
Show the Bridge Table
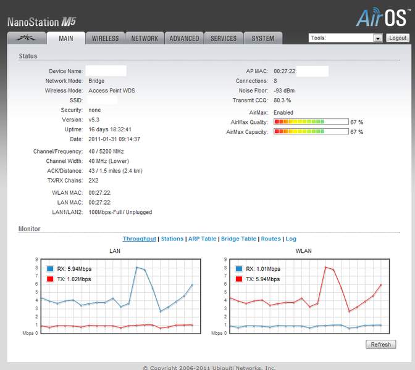coord(238,239)
